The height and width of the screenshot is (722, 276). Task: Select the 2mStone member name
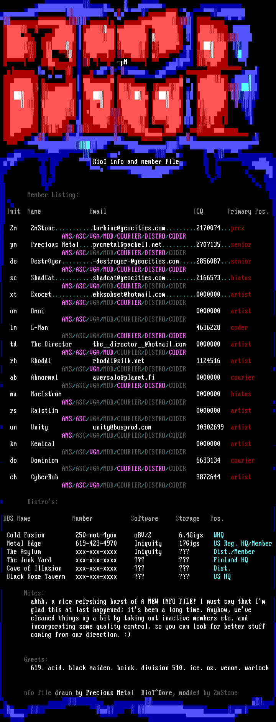(43, 228)
